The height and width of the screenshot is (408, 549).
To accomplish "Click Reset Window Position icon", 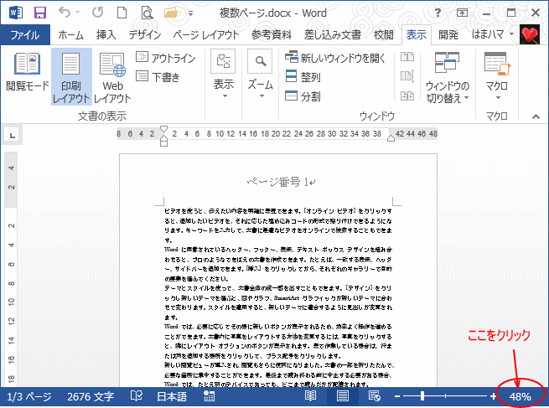I will click(x=407, y=96).
